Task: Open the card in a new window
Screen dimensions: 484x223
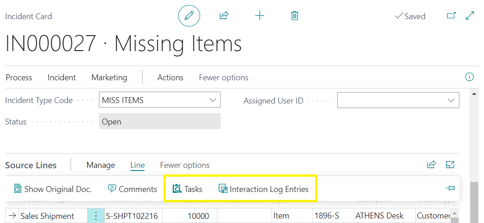Action: (451, 16)
